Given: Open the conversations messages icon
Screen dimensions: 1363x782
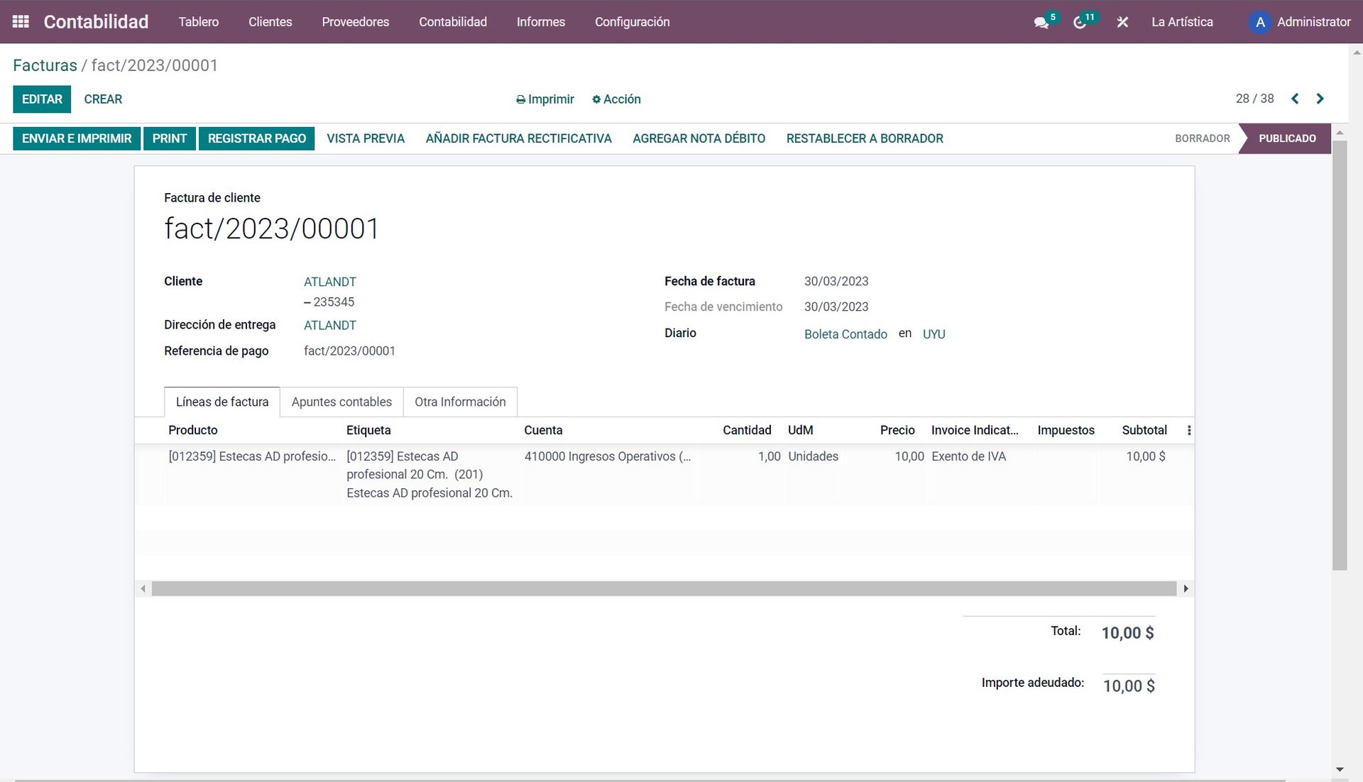Looking at the screenshot, I should [1041, 22].
